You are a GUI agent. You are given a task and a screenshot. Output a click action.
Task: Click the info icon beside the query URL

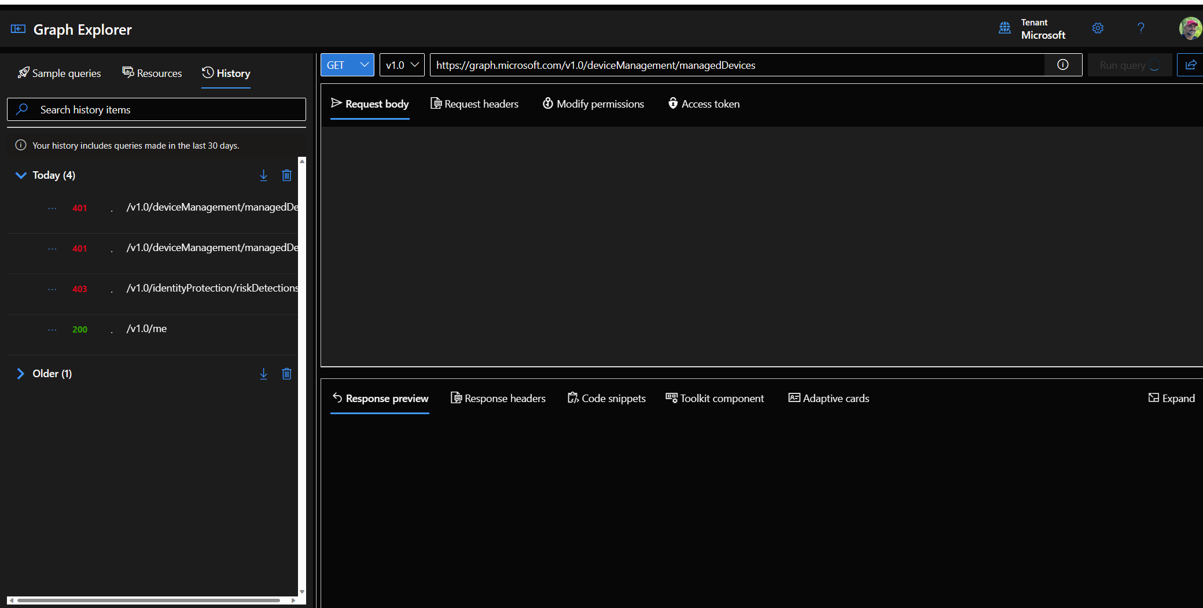(x=1063, y=65)
